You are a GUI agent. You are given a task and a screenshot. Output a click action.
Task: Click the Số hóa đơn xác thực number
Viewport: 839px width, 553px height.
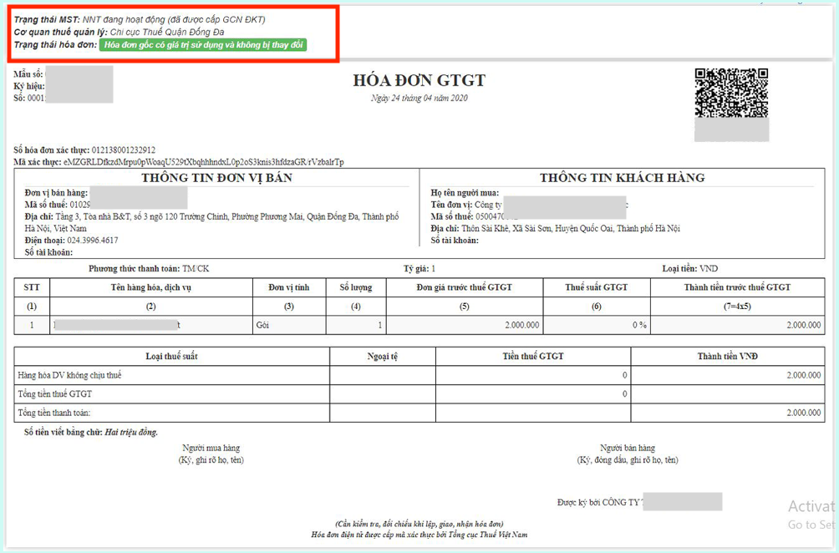click(124, 150)
